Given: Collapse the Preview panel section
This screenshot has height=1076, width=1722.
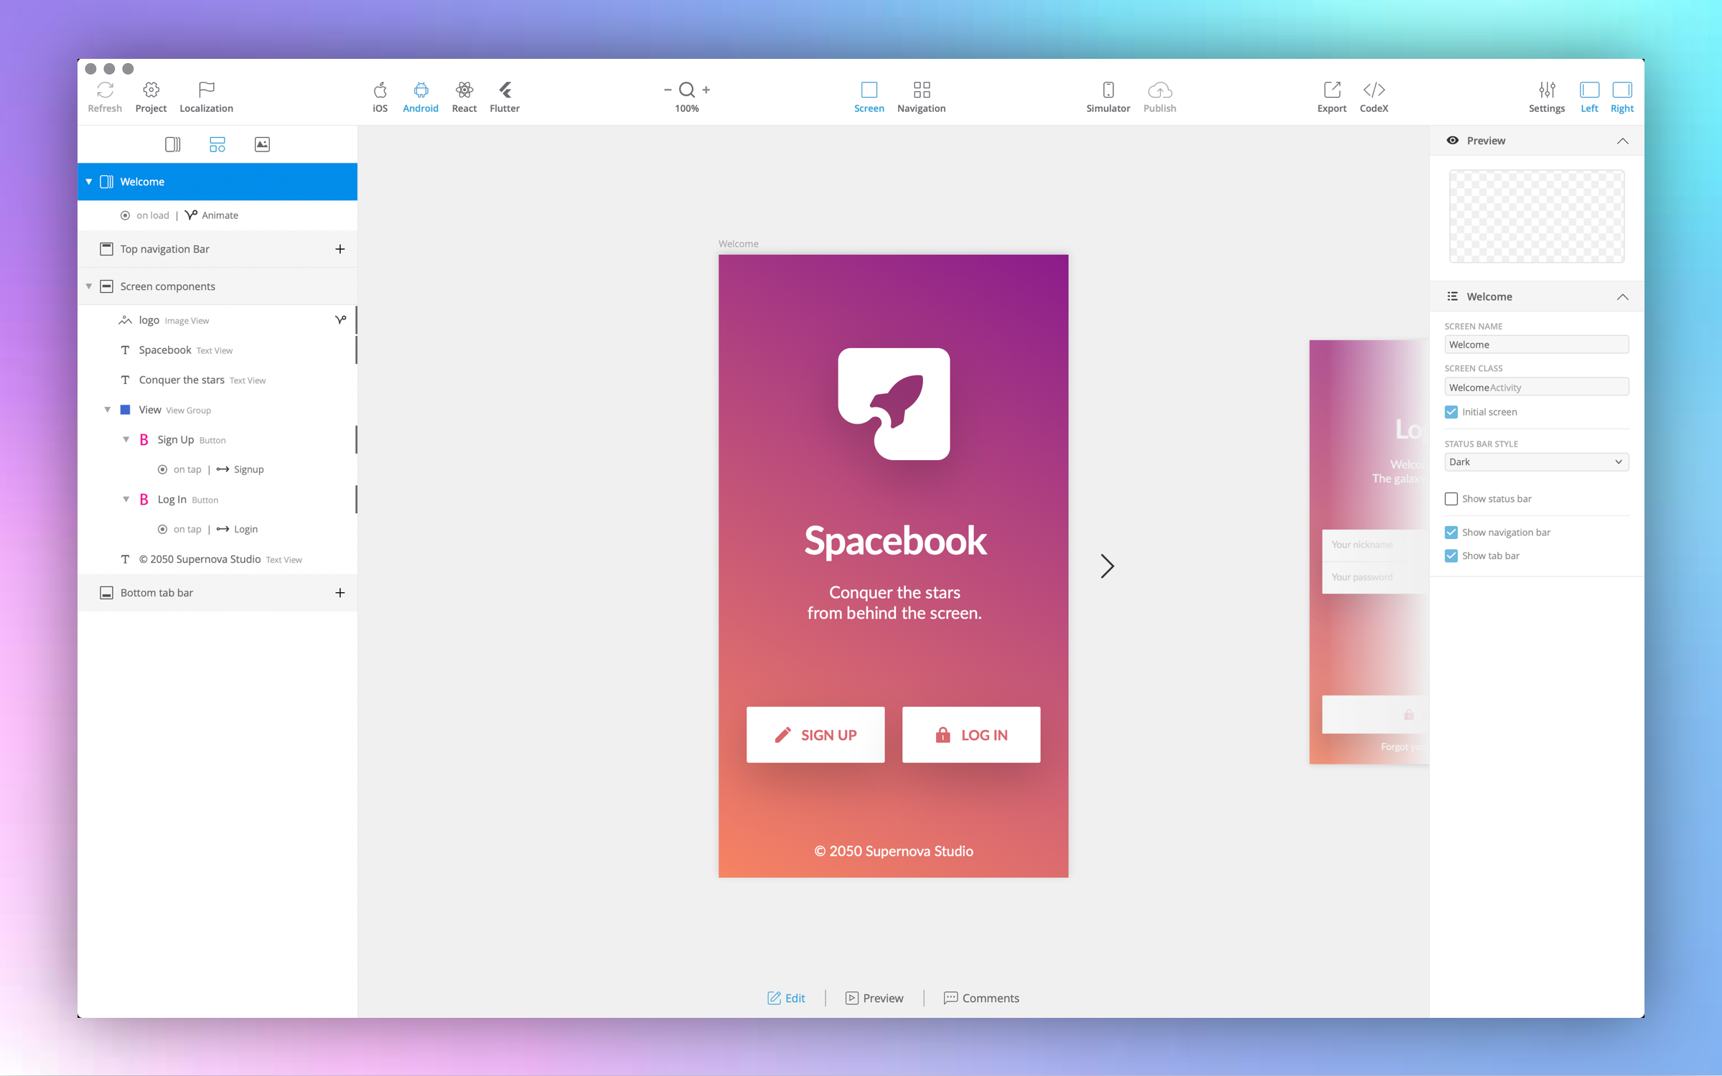Looking at the screenshot, I should tap(1622, 141).
